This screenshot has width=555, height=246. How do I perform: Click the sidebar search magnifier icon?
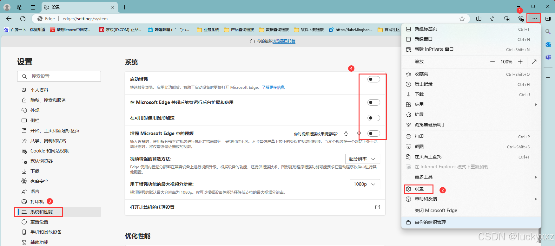tap(548, 32)
